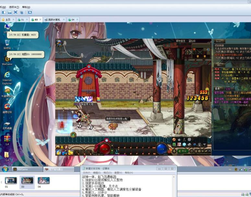Click Notepad scrollbar up arrow

pyautogui.click(x=174, y=177)
